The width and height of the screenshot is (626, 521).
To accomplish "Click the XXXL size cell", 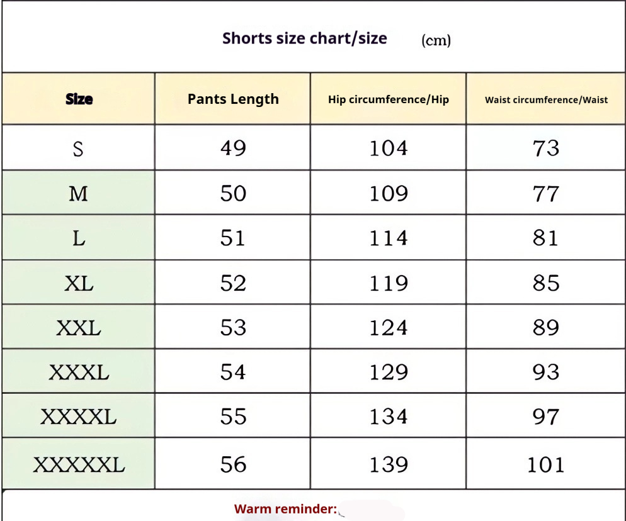I will (x=79, y=373).
